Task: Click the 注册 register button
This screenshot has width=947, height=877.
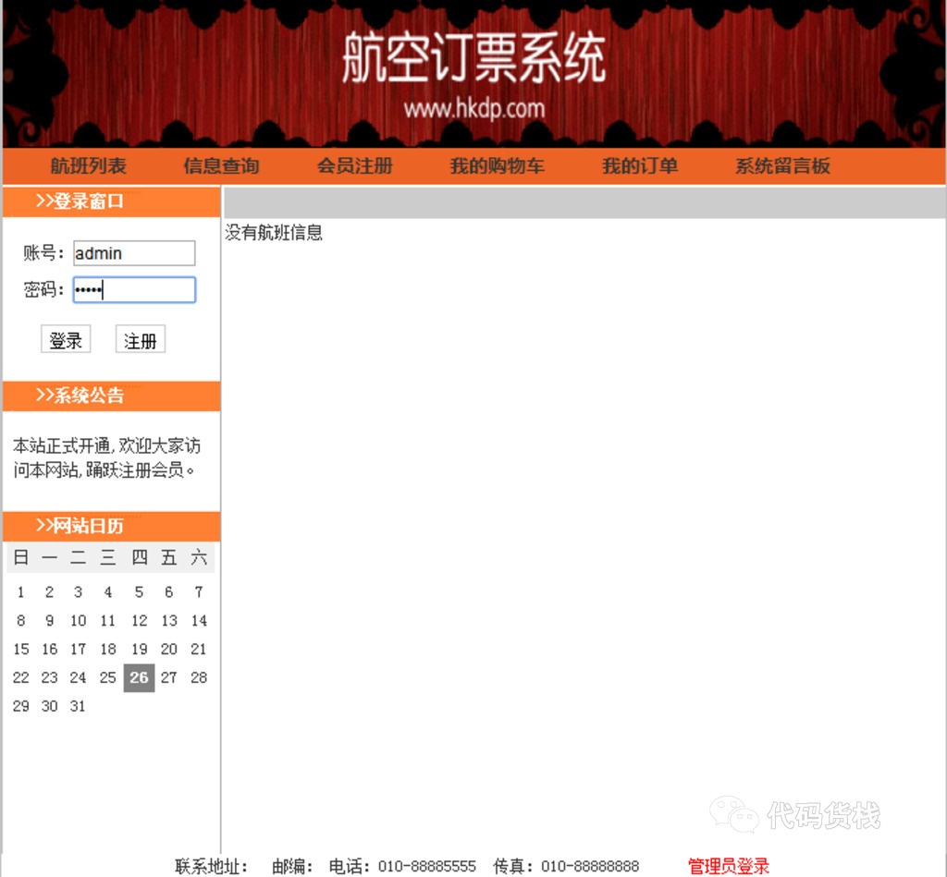Action: (x=139, y=339)
